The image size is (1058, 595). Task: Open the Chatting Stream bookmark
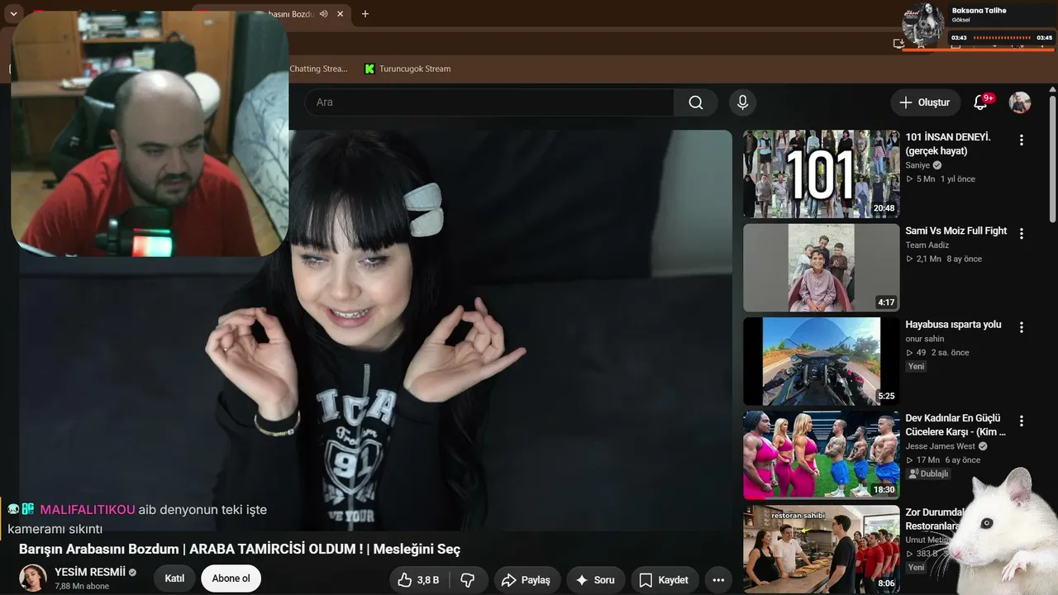[x=318, y=69]
